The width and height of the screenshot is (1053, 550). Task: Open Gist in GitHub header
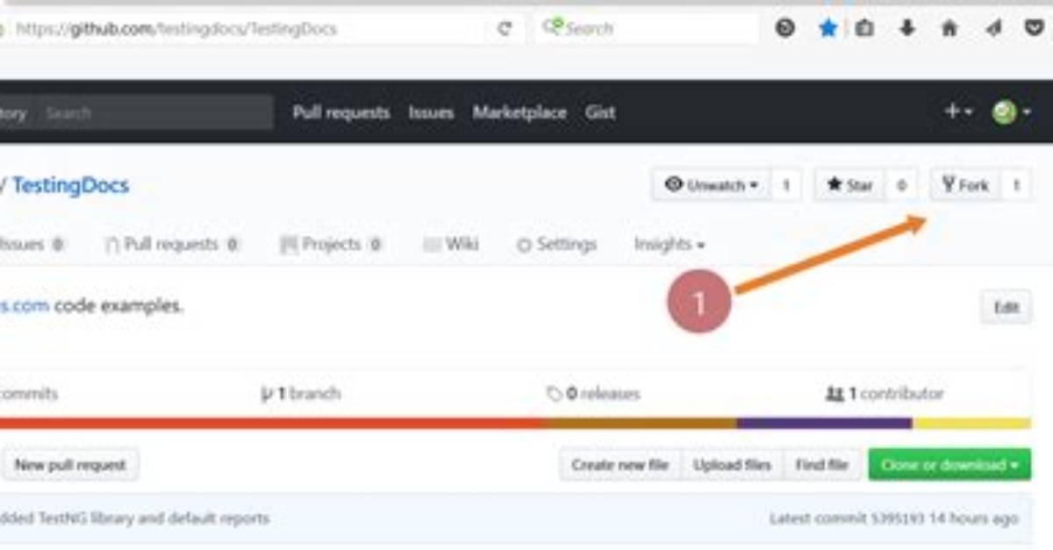pyautogui.click(x=600, y=112)
